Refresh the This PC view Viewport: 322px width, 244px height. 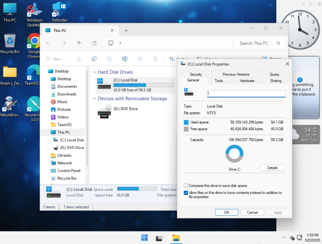[94, 43]
